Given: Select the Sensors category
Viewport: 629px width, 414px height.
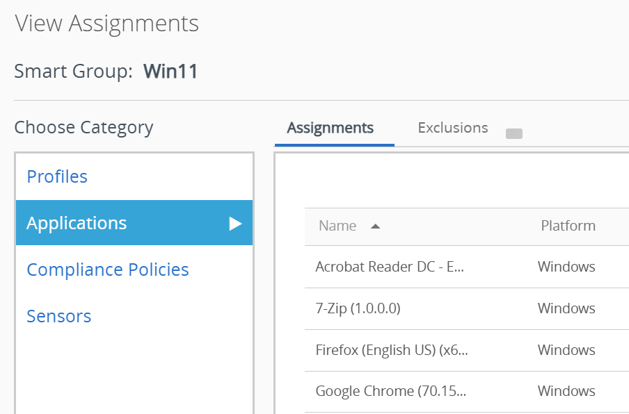Looking at the screenshot, I should (59, 316).
